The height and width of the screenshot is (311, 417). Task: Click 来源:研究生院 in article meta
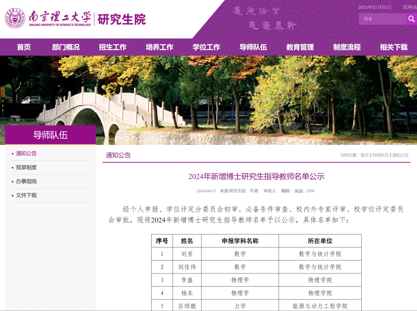click(233, 191)
